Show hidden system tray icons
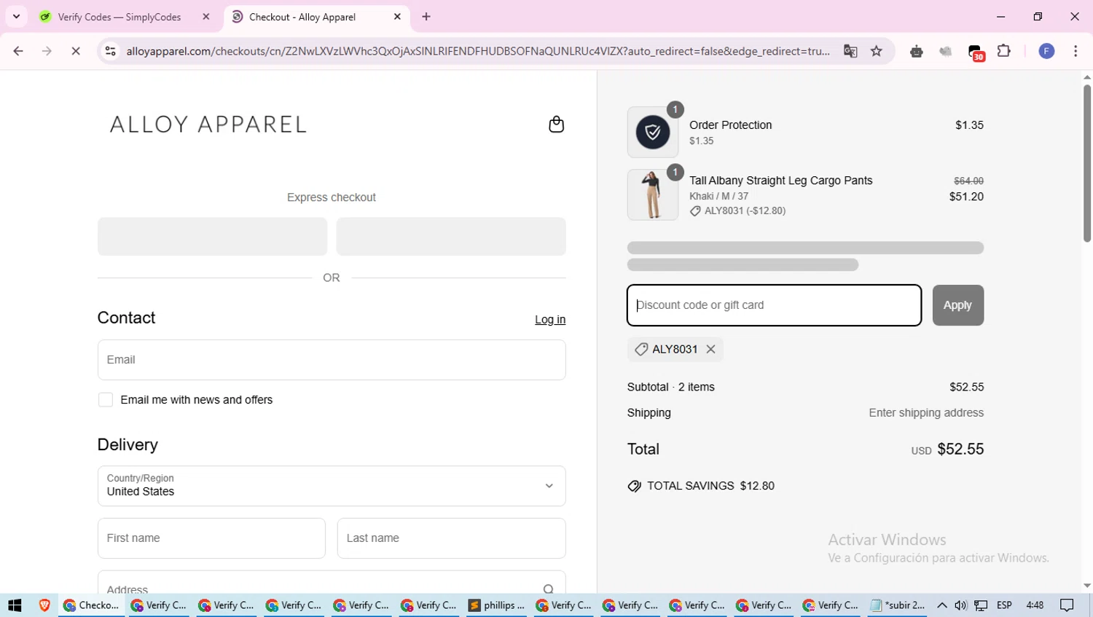Viewport: 1093px width, 617px height. point(942,605)
